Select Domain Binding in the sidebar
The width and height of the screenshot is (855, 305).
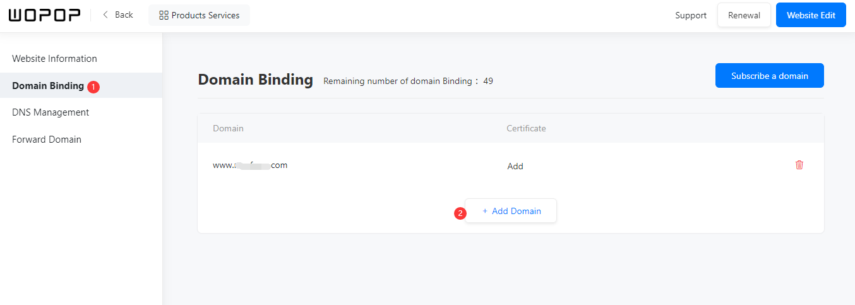click(48, 86)
